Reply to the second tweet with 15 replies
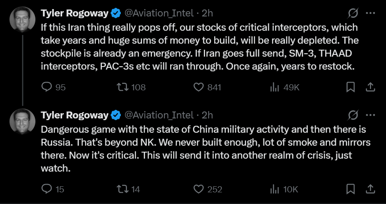The height and width of the screenshot is (204, 386). pos(47,189)
